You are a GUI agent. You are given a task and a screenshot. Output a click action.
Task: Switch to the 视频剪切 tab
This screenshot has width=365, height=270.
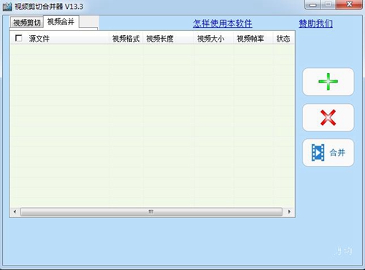click(x=26, y=23)
